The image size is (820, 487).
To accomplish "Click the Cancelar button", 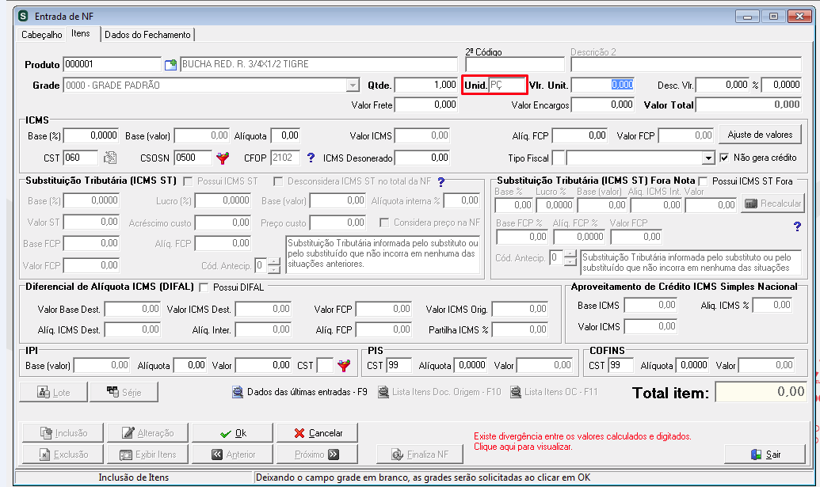I will click(318, 433).
